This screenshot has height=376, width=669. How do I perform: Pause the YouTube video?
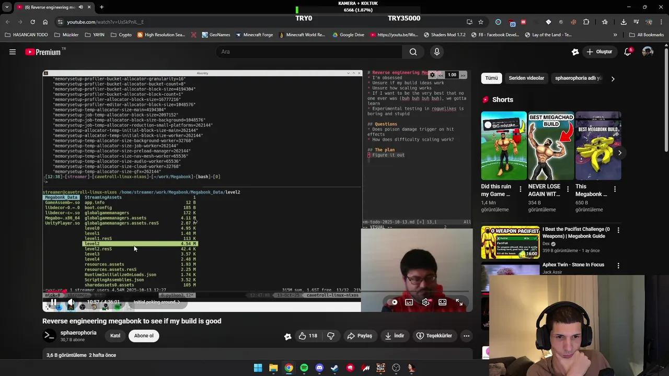coord(53,302)
